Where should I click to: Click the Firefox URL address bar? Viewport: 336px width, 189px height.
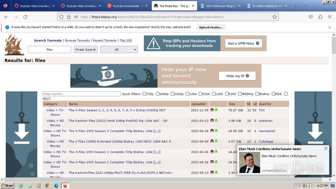tap(168, 17)
